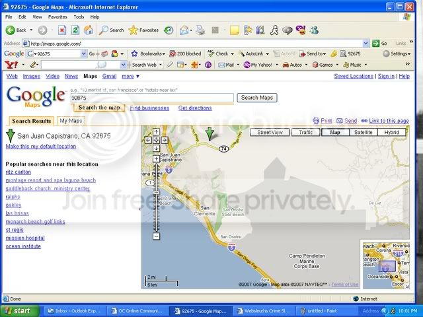
Task: Open the Favorites menu in menu bar
Action: click(x=58, y=17)
